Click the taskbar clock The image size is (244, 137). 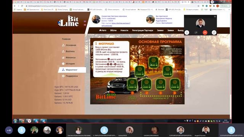[226, 121]
